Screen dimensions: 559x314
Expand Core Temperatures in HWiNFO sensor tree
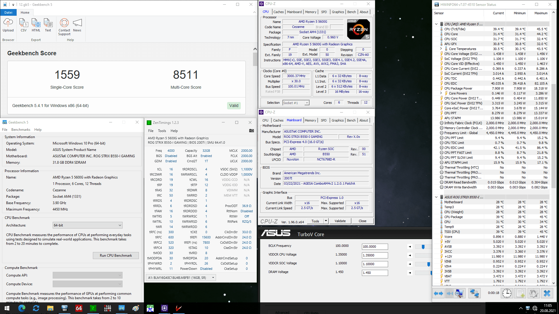[x=441, y=49]
